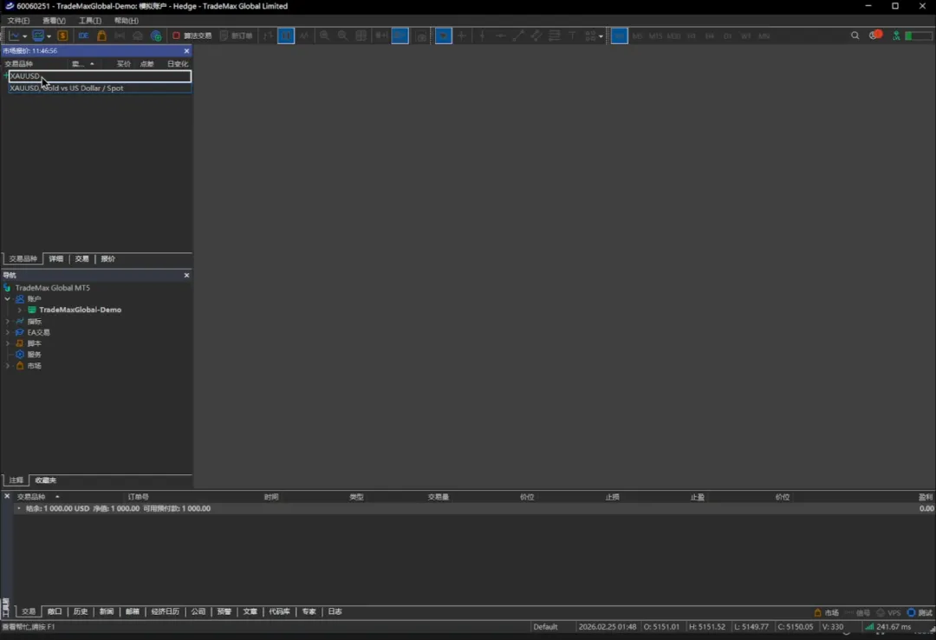Click the gold dollar sign icon
Image resolution: width=936 pixels, height=640 pixels.
point(62,36)
